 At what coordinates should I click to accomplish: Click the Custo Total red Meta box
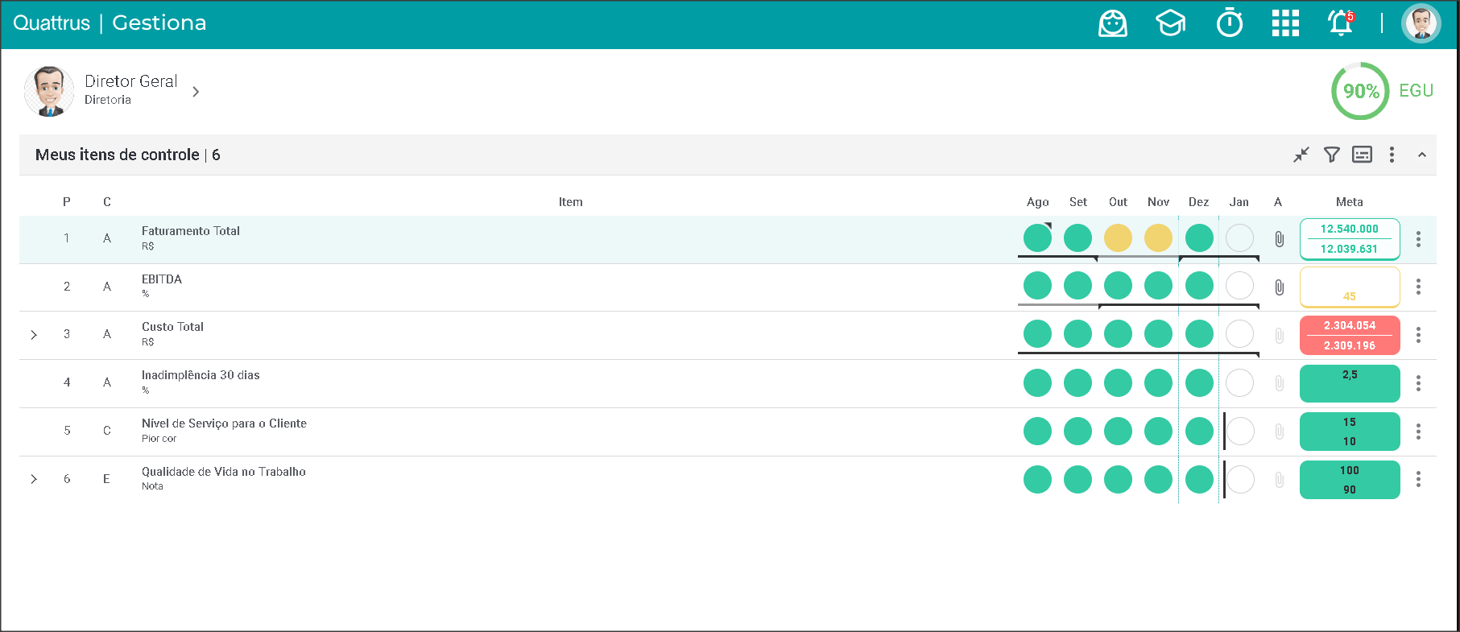(x=1350, y=335)
